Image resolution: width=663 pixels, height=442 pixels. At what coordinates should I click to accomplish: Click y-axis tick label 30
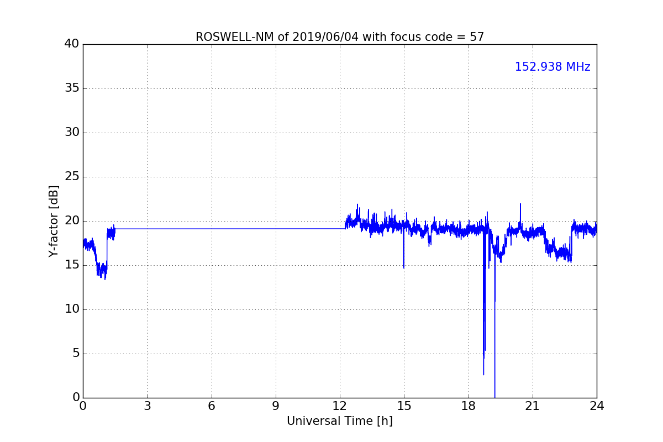coord(72,133)
